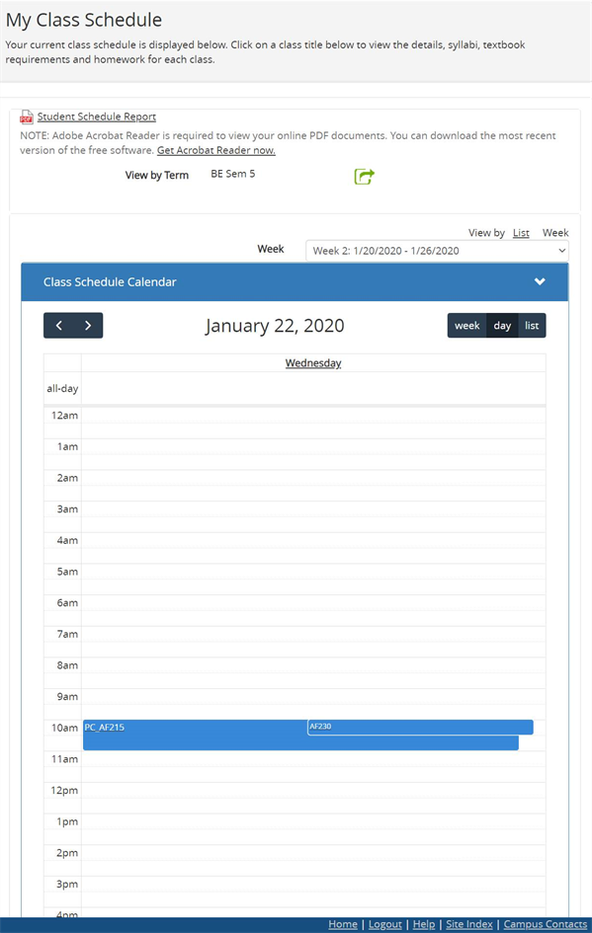
Task: Click the Logout footer link
Action: coord(385,924)
